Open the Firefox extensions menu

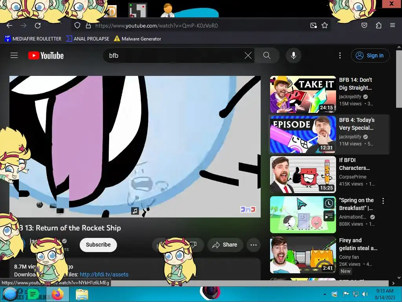tap(378, 25)
